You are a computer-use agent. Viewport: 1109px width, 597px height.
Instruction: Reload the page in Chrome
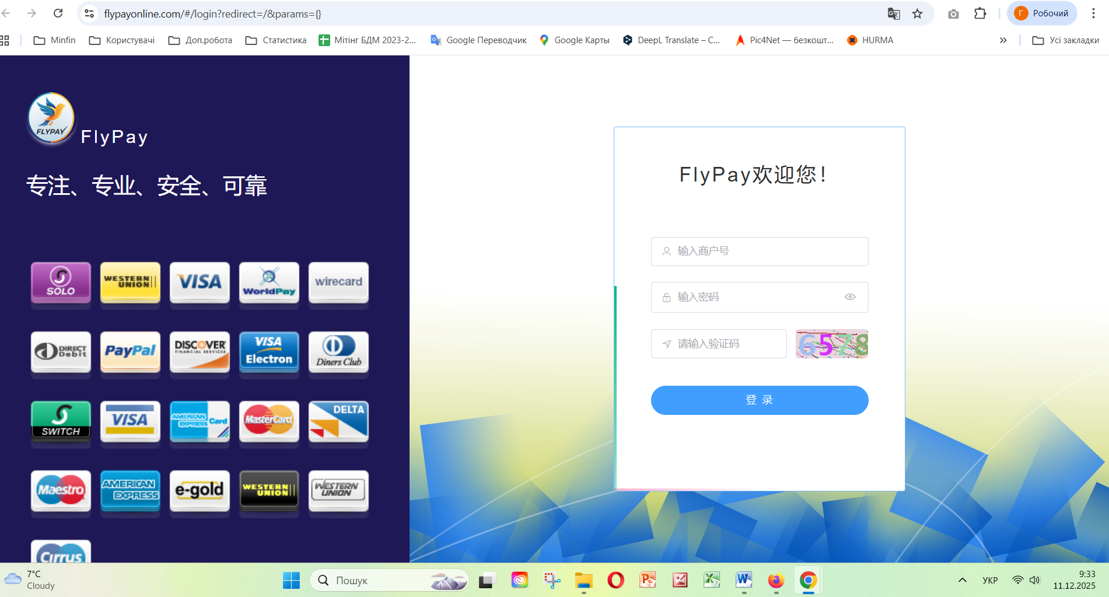[x=58, y=13]
